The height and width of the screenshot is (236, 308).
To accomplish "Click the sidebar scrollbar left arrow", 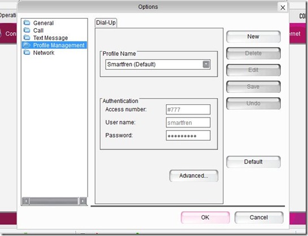I will point(26,201).
